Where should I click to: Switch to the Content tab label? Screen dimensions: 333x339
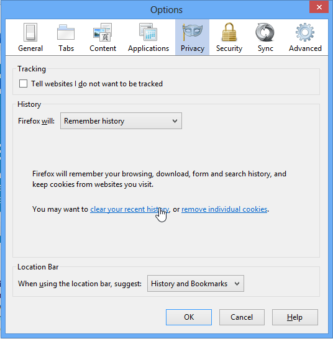103,48
